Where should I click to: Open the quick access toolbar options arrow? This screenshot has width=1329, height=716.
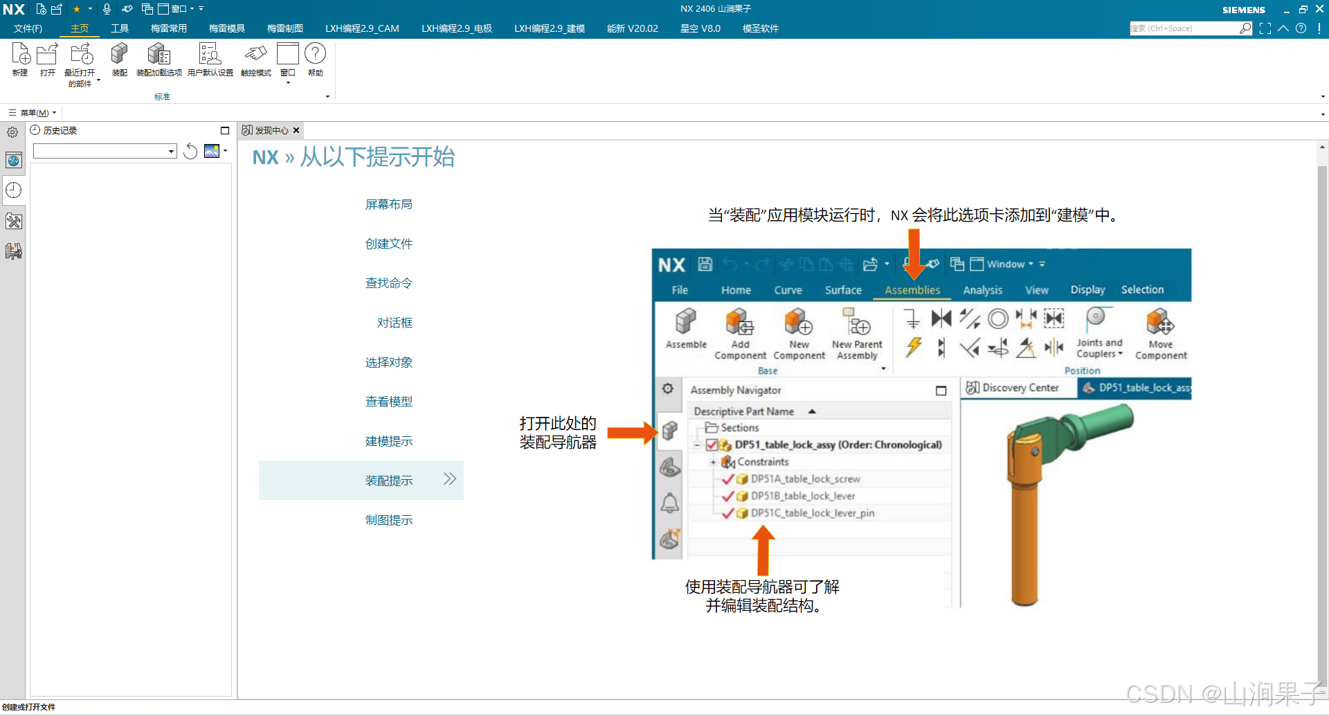(x=201, y=9)
